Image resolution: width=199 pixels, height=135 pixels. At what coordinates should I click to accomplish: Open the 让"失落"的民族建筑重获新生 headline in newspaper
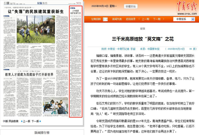[x=36, y=12]
